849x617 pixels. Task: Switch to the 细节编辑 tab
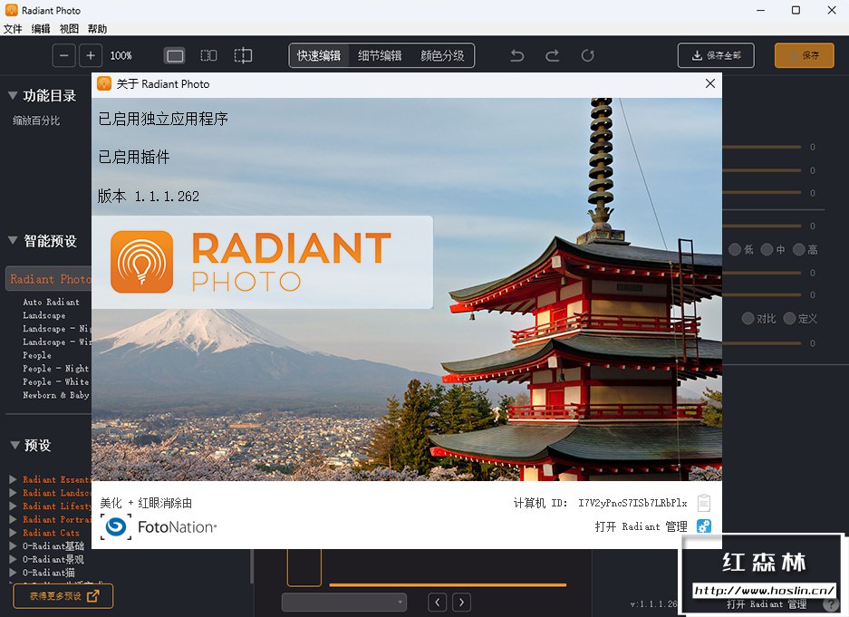pos(380,56)
